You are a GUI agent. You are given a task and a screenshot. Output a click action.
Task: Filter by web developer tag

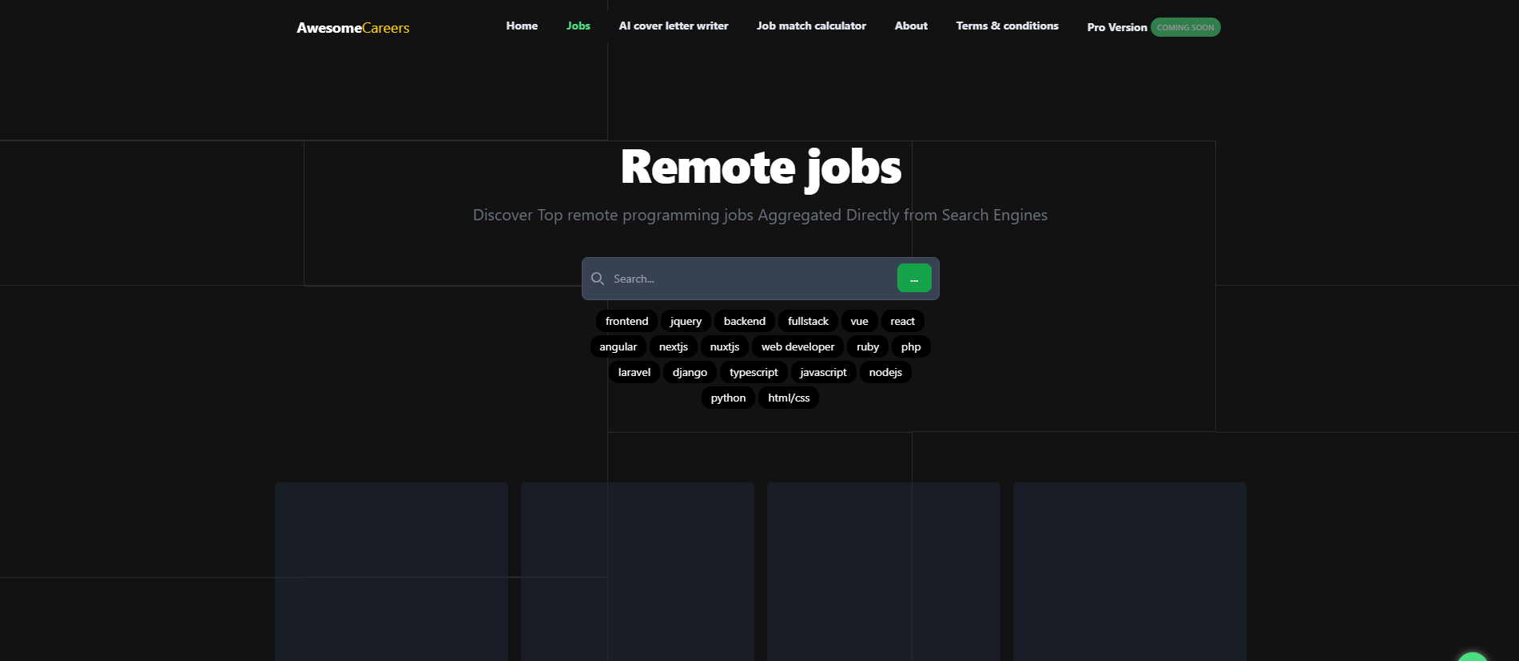(x=797, y=346)
